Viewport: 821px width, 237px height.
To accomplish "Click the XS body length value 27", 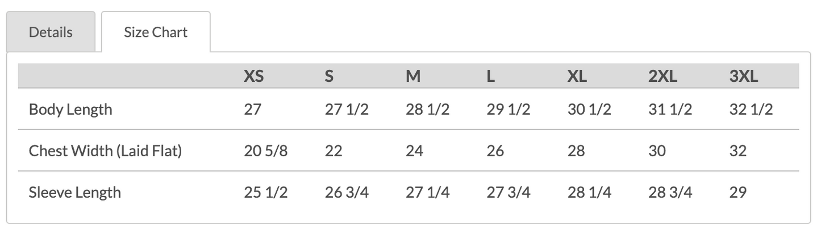I will pyautogui.click(x=252, y=109).
